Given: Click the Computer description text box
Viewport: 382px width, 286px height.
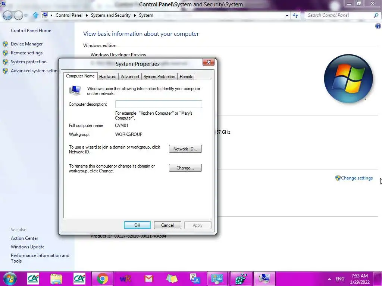Looking at the screenshot, I should coord(159,104).
